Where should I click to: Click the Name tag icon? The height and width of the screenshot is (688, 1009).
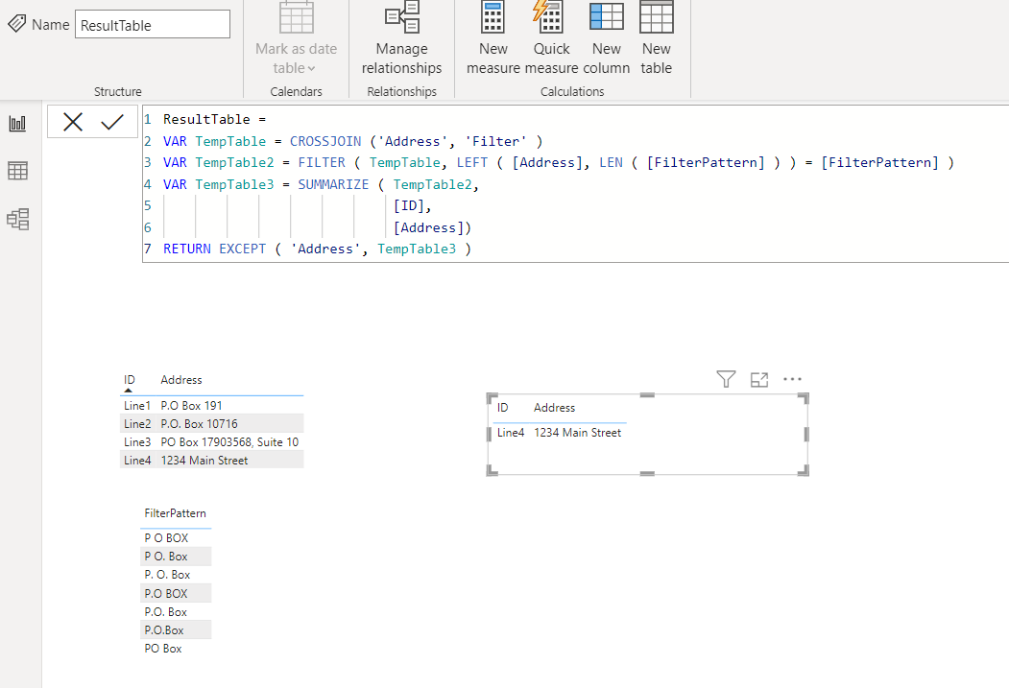pyautogui.click(x=16, y=24)
